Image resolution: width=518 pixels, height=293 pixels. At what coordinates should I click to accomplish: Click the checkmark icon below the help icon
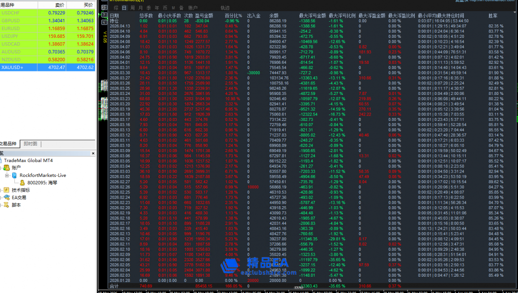(104, 22)
